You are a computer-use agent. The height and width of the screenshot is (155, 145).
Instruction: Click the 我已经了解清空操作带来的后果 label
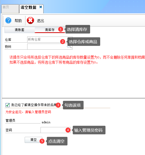34,105
